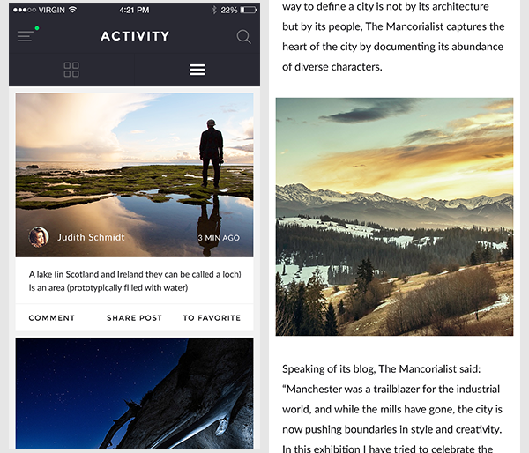Tap the 4:21 PM clock
The image size is (529, 453).
click(134, 10)
